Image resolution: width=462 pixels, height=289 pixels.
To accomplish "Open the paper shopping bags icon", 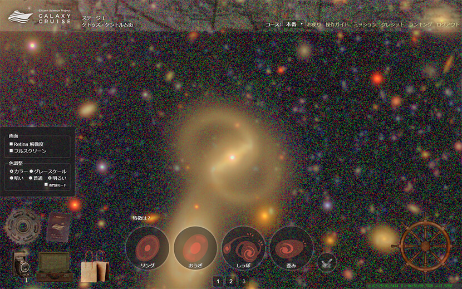I will point(92,270).
